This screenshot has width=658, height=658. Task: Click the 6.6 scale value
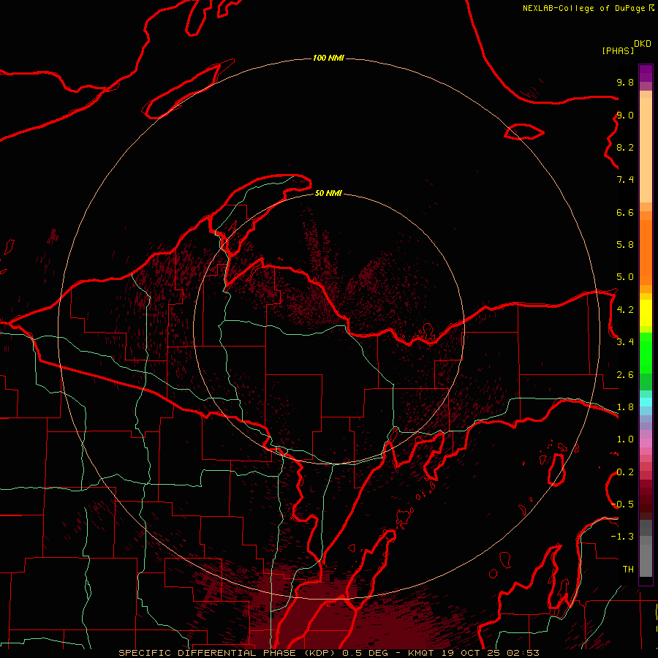click(x=625, y=212)
